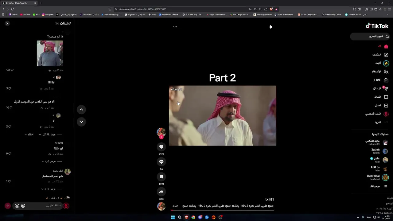Share the video using the arrow icon
393x221 pixels.
point(161,192)
